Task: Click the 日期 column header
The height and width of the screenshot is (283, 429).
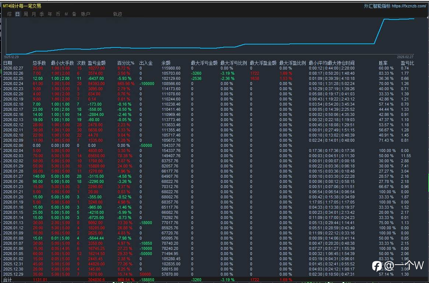Action: tap(8, 63)
